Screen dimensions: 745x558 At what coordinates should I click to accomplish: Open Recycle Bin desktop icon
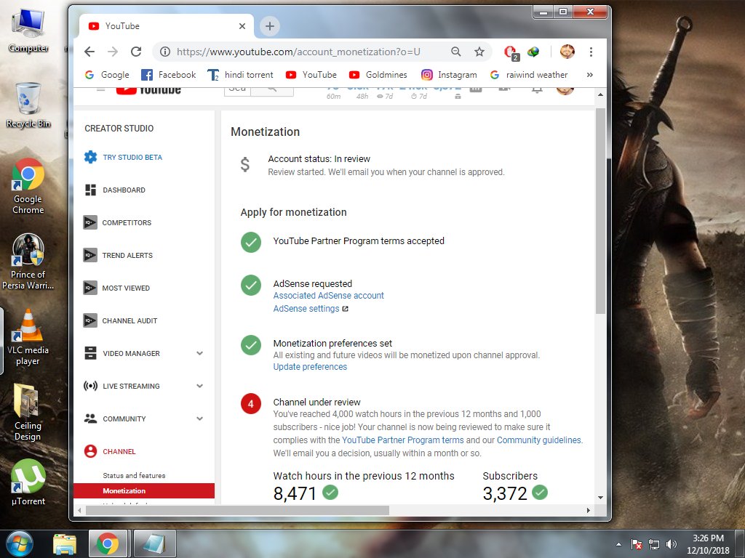click(x=28, y=105)
